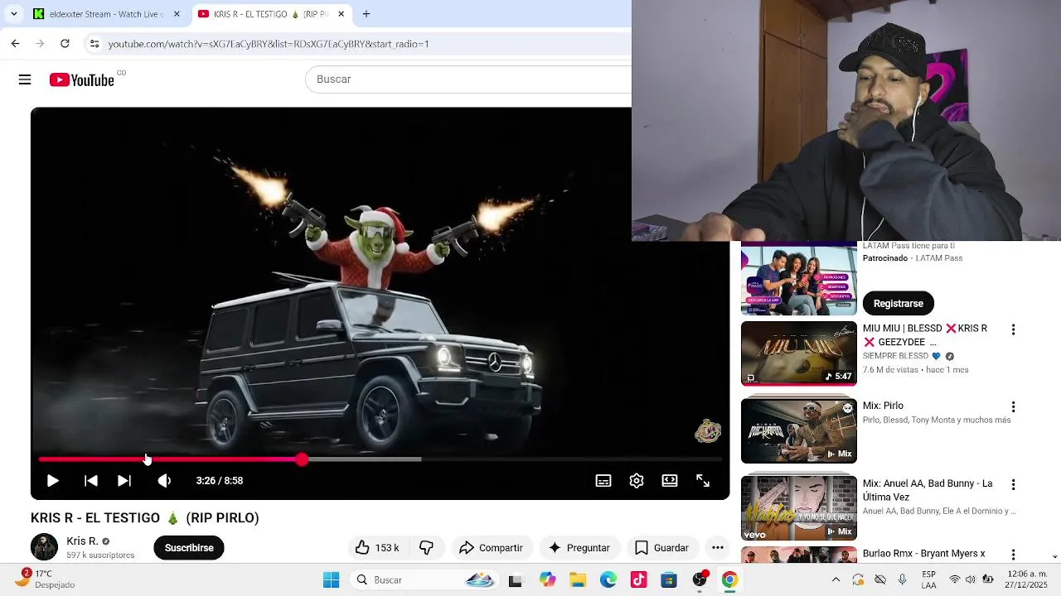Open the ESP LAA language switcher
The image size is (1061, 596).
tap(929, 579)
